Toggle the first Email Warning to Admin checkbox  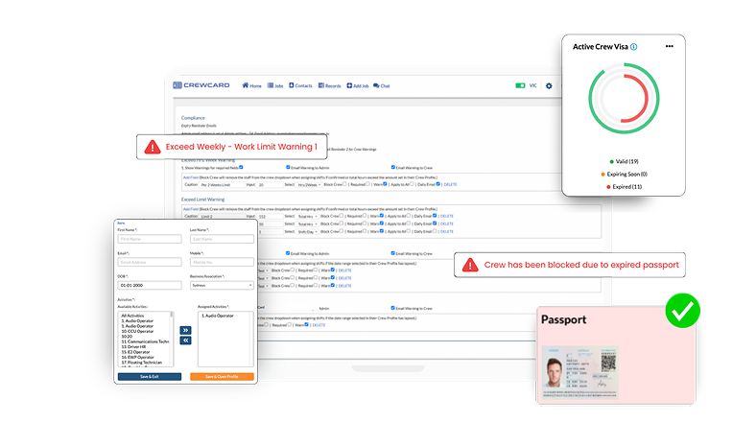click(288, 167)
